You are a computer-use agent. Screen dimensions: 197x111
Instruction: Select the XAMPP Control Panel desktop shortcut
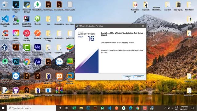[x=59, y=79]
